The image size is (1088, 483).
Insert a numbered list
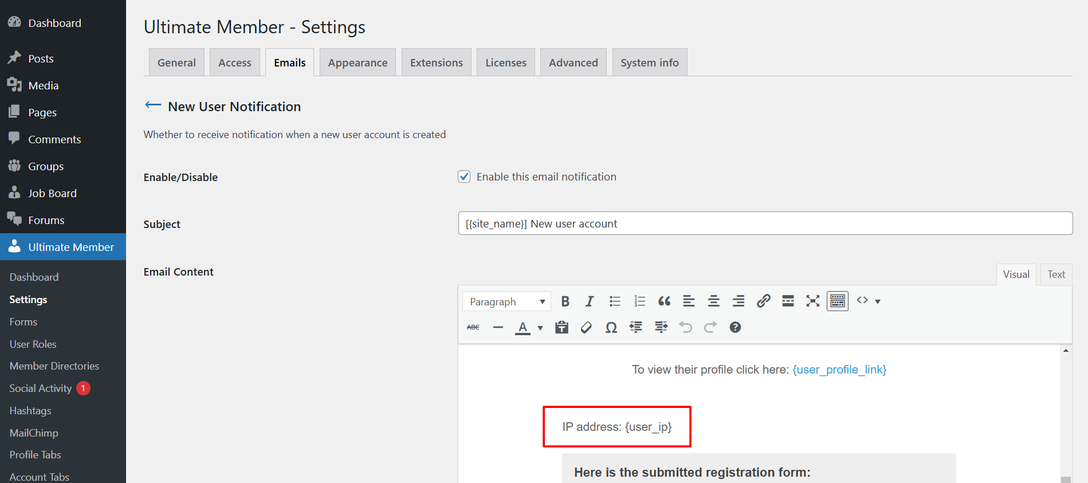pos(639,301)
